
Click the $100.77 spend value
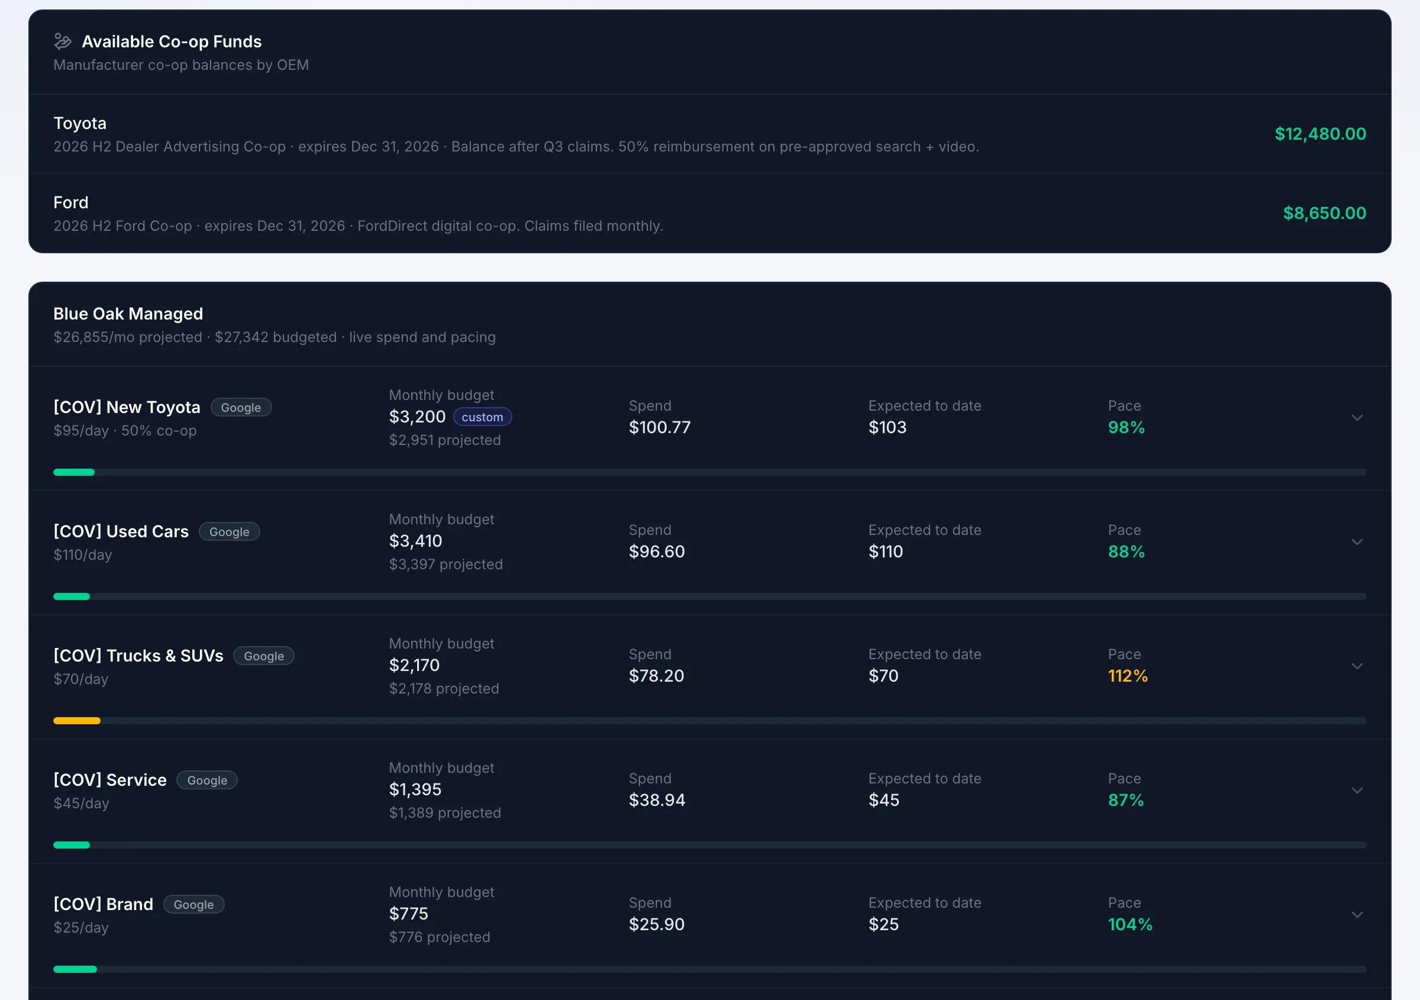point(660,427)
